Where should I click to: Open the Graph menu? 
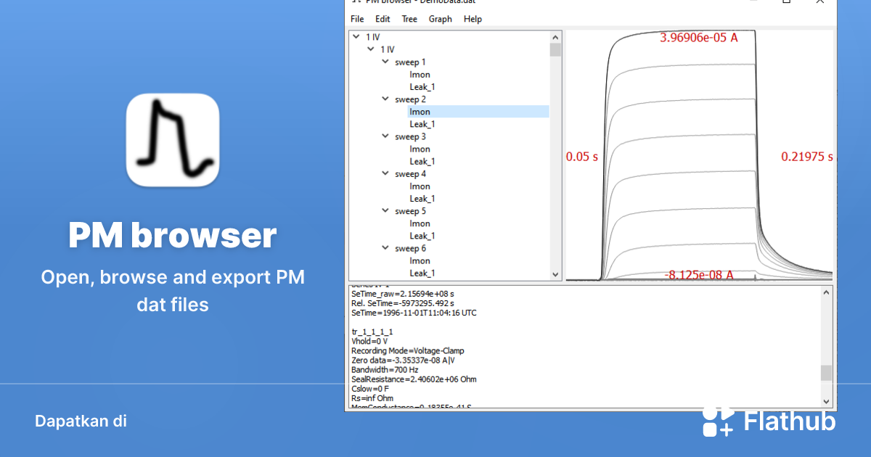[440, 19]
